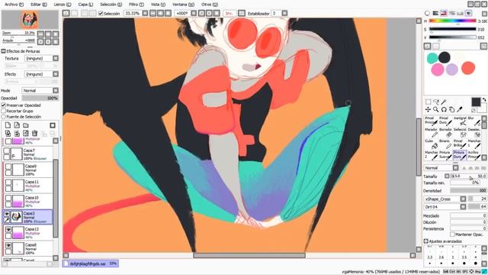Create a new layer folder
Screen dimensions: 488x275
26,125
